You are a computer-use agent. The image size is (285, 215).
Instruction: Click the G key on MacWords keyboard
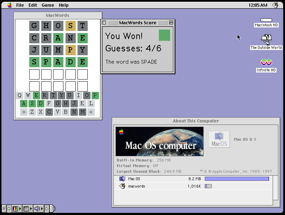[57, 103]
